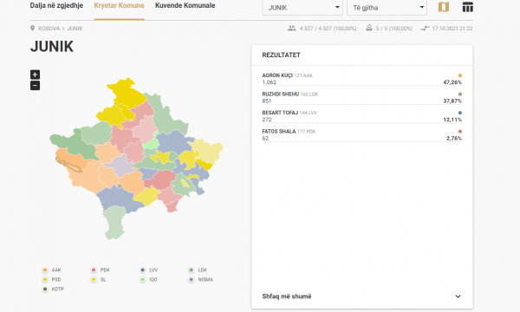Image resolution: width=520 pixels, height=312 pixels.
Task: Switch to Kuvende Komunale tab
Action: [185, 6]
